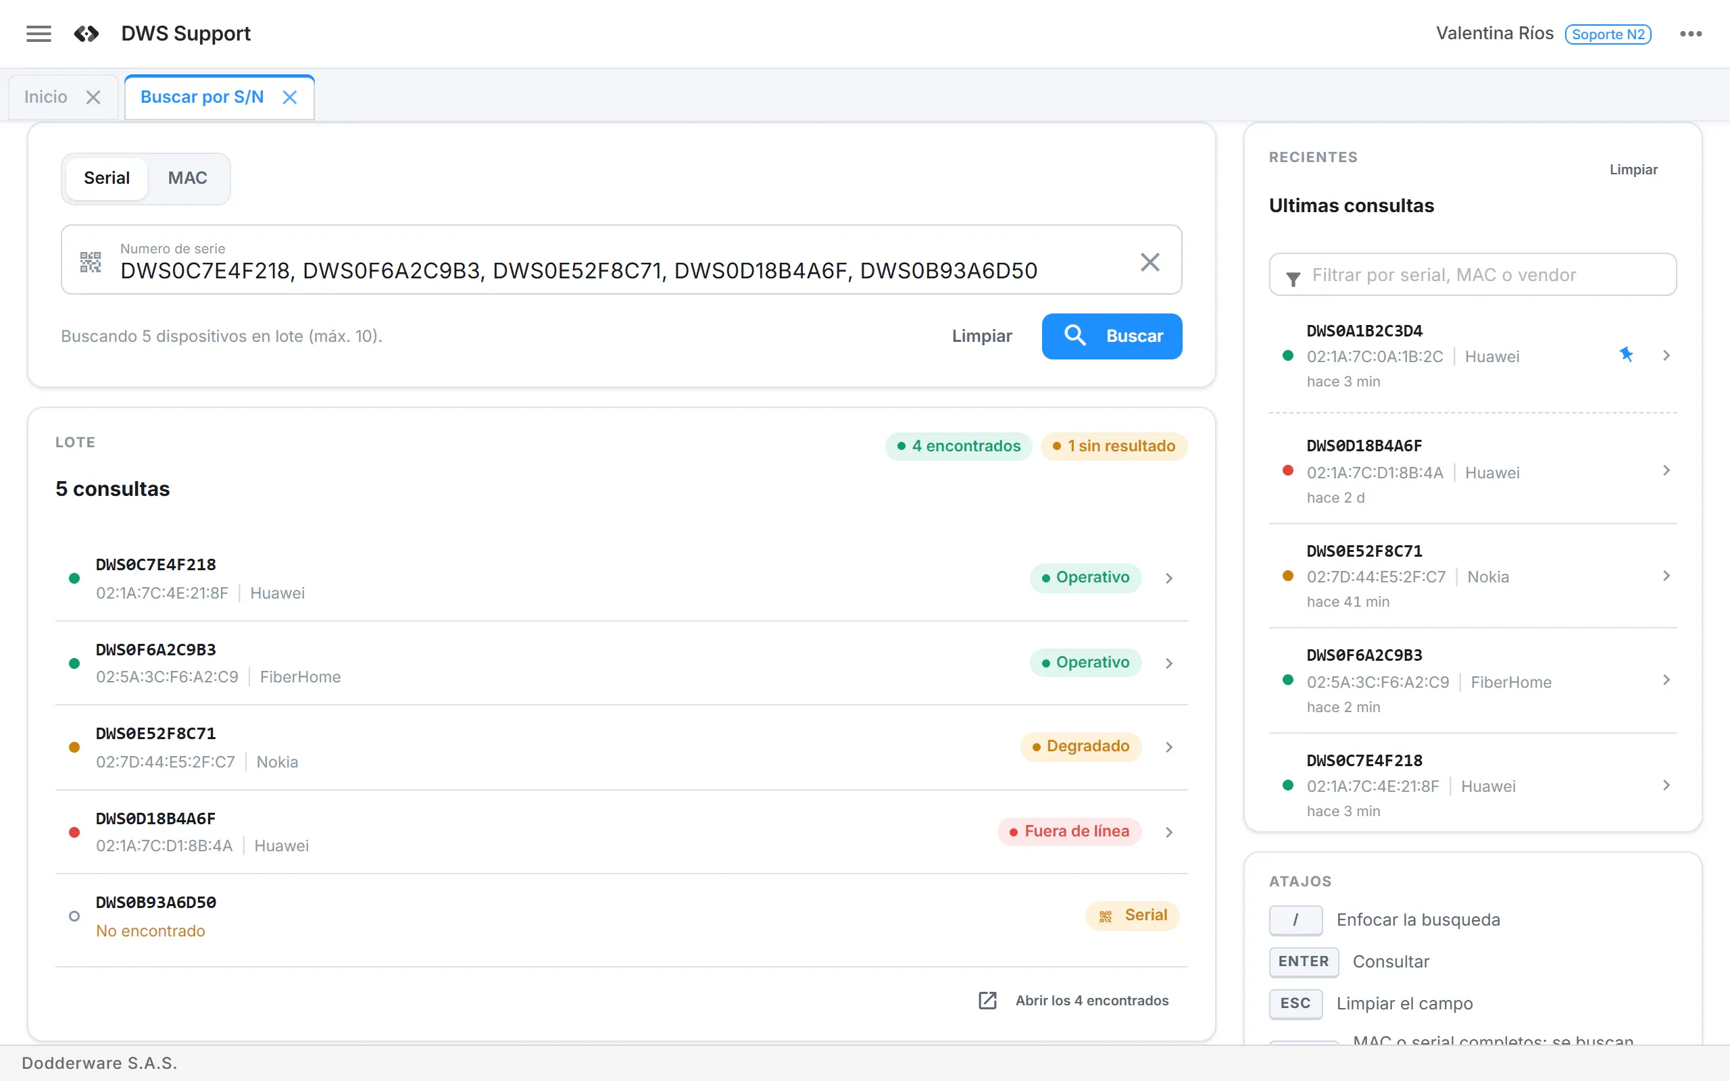Click the open-external icon beside Abrir los 4 encontrados
This screenshot has height=1081, width=1730.
(x=987, y=1000)
